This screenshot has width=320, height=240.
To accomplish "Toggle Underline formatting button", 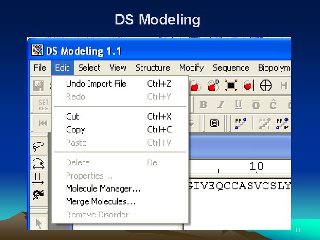I will (238, 105).
